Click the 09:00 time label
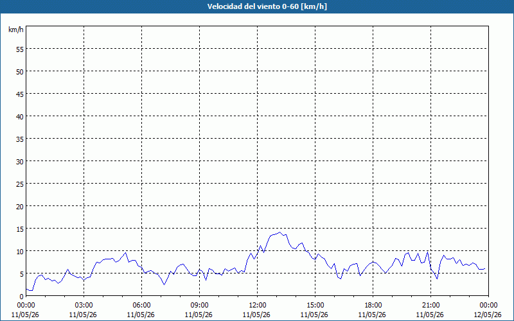Viewport: 514px width, 321px height. (x=199, y=306)
